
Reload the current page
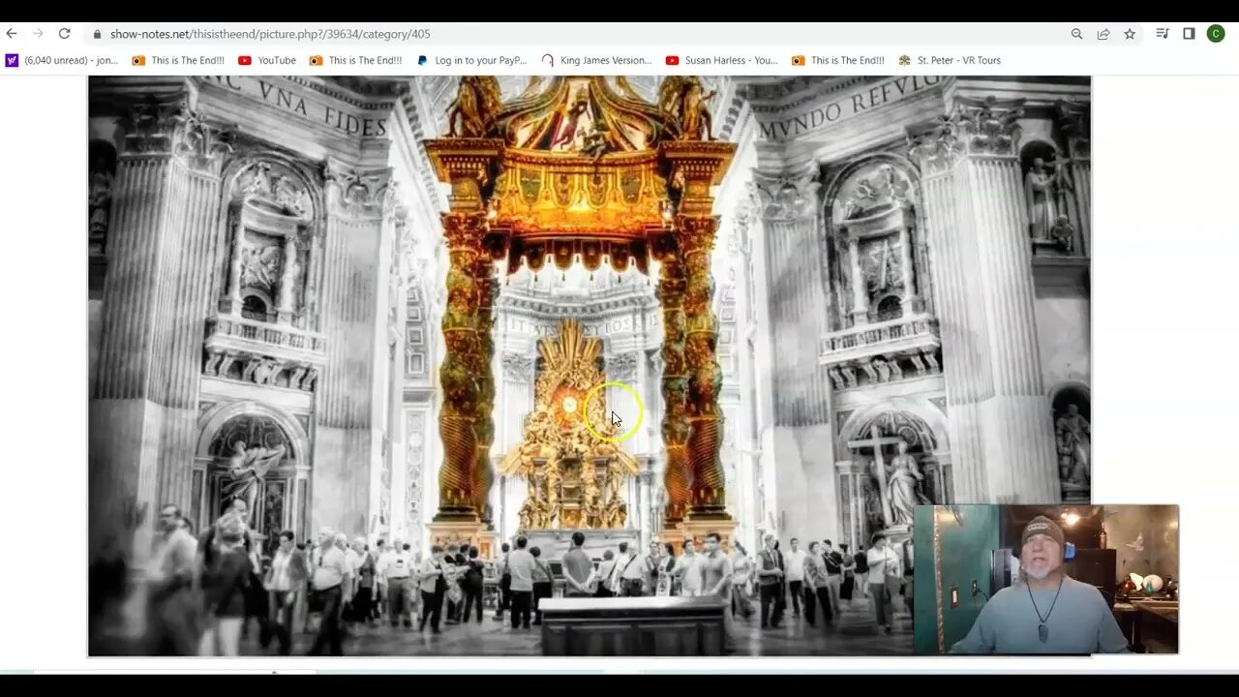point(64,34)
